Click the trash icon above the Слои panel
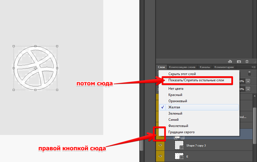 pos(247,61)
